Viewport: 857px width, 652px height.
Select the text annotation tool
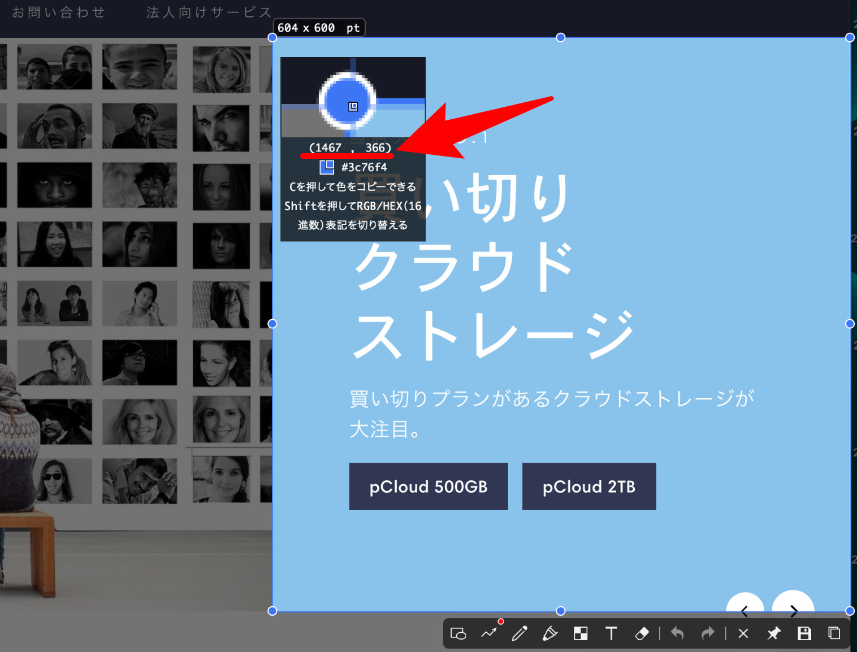click(x=611, y=633)
